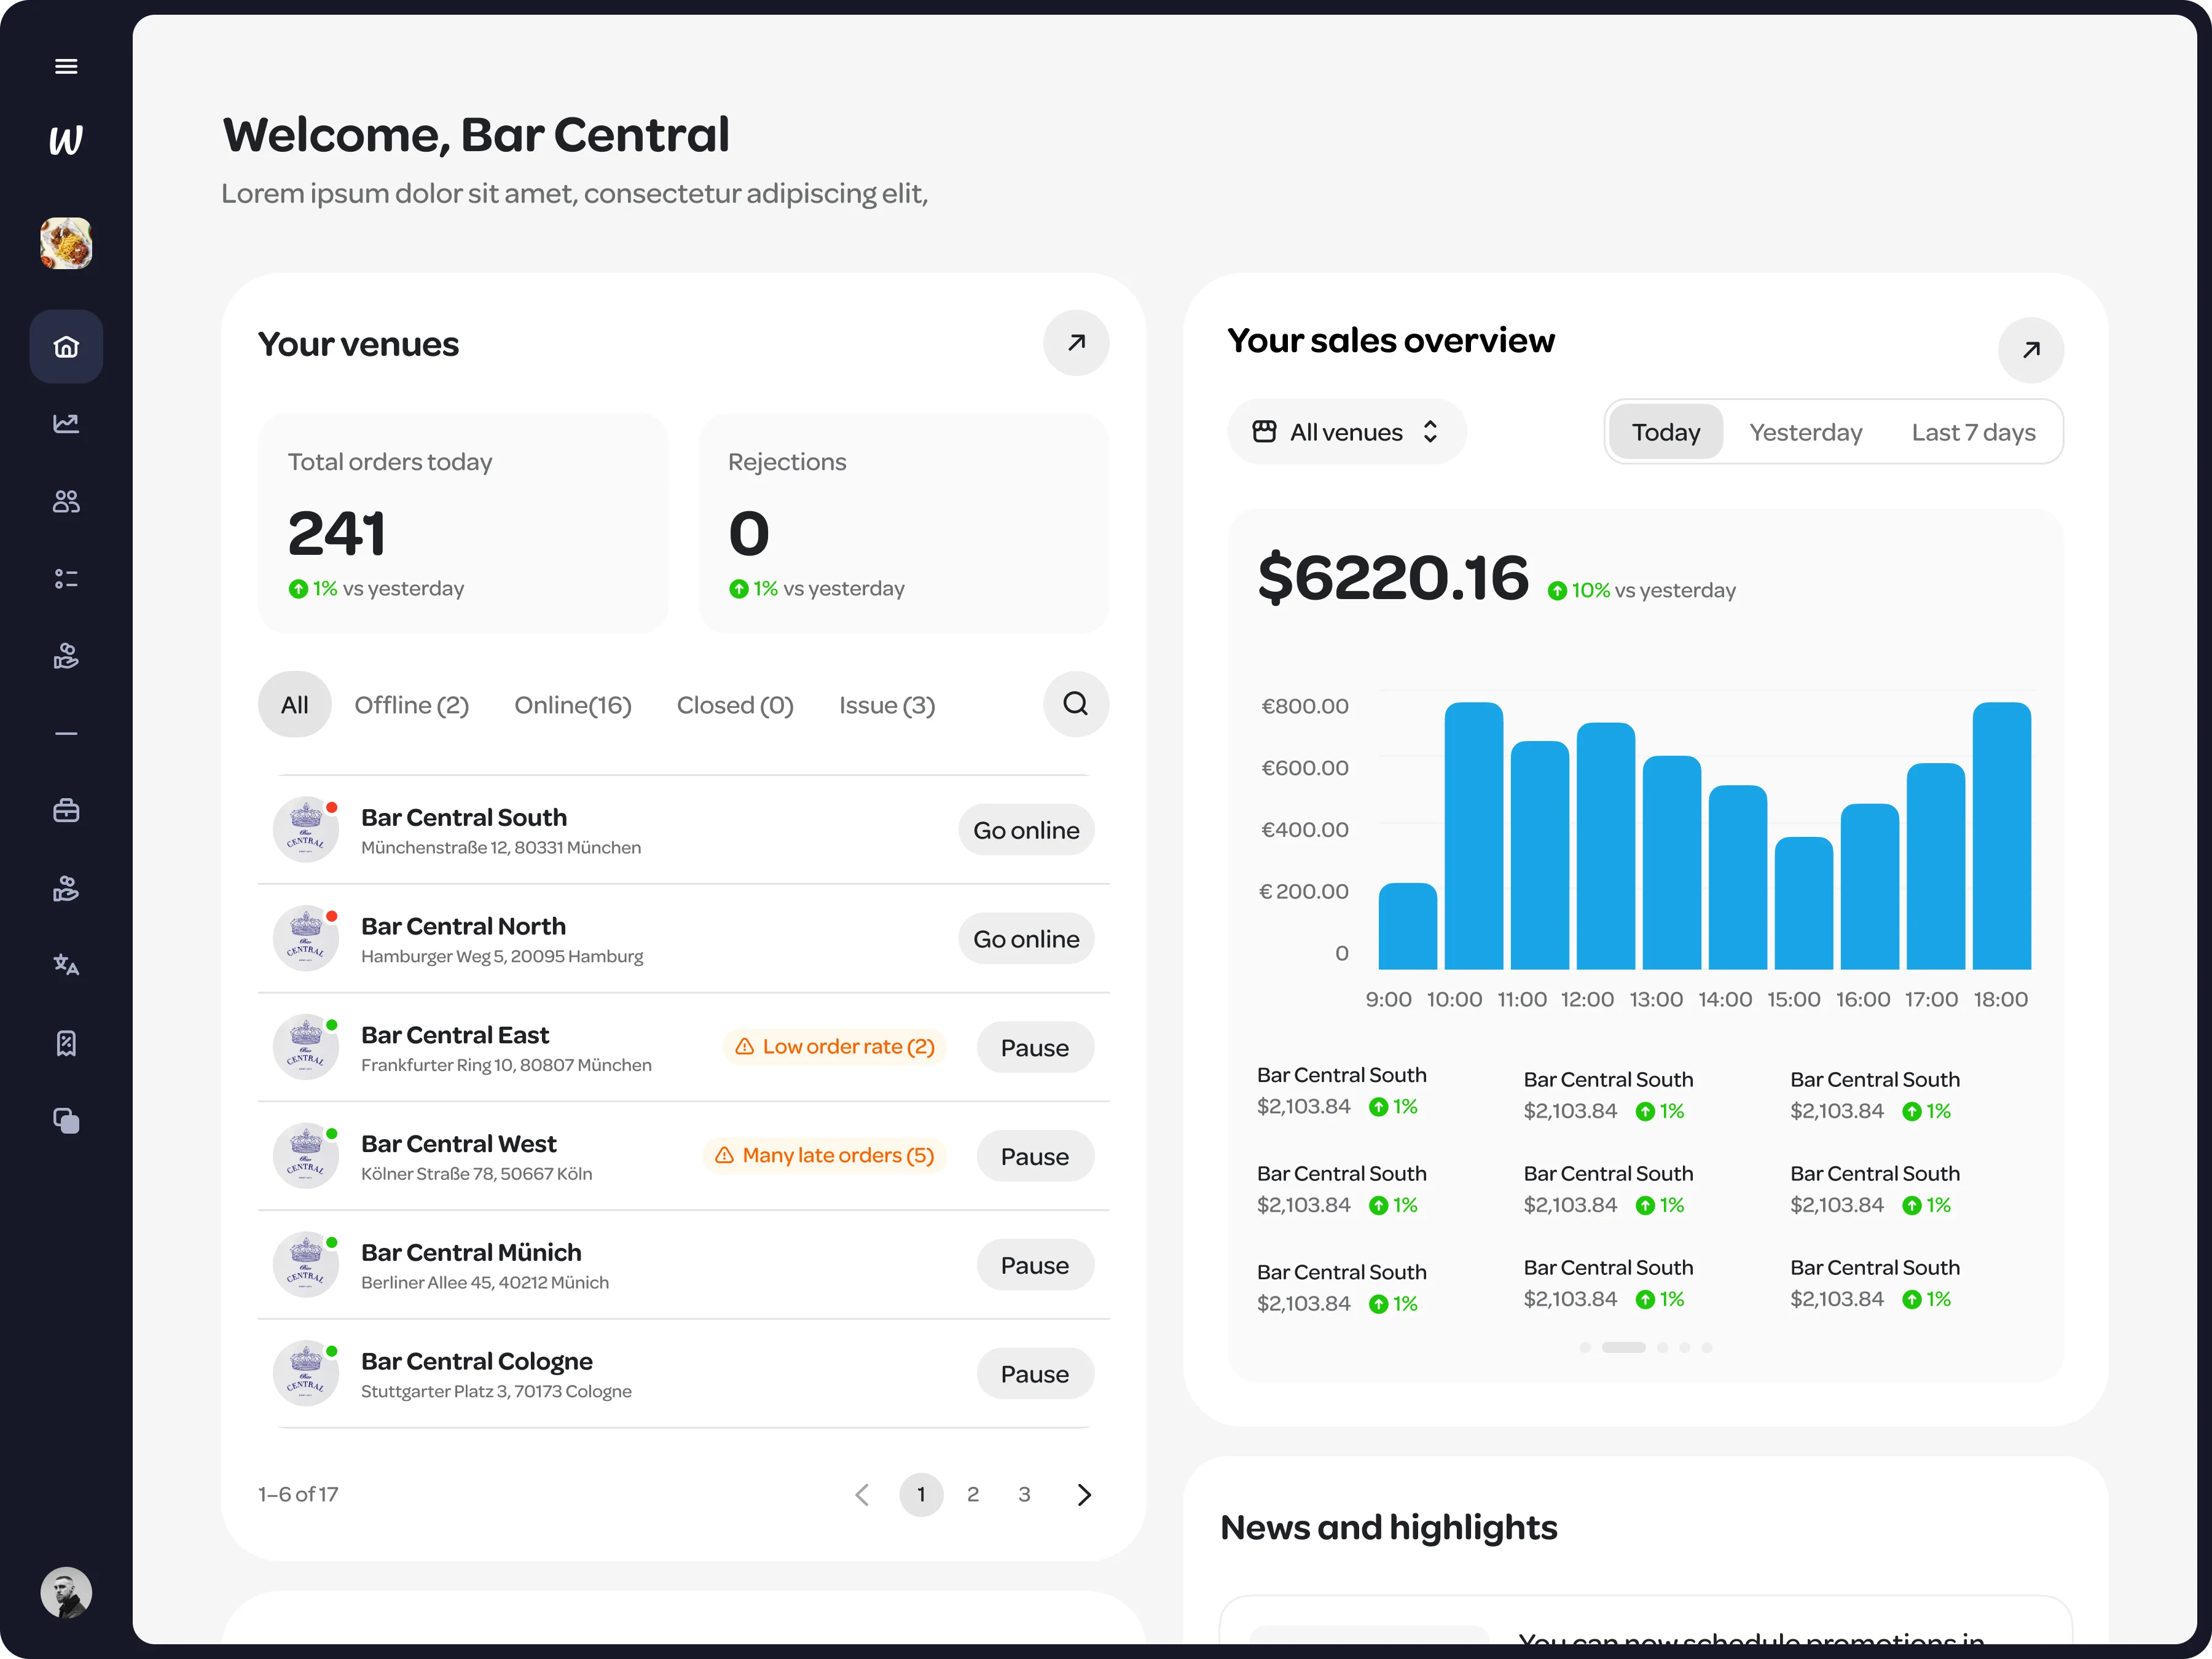Expand the All venues dropdown

point(1346,432)
